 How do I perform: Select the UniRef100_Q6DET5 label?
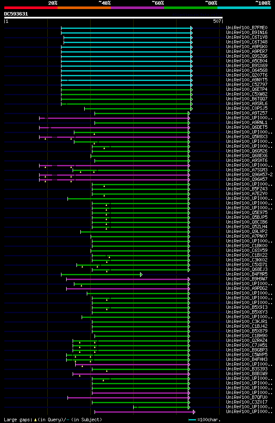coord(247,128)
